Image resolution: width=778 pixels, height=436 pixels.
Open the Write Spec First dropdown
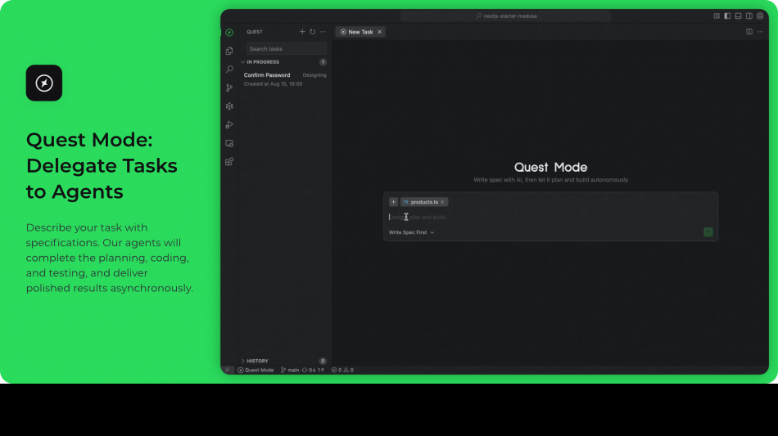pyautogui.click(x=411, y=232)
